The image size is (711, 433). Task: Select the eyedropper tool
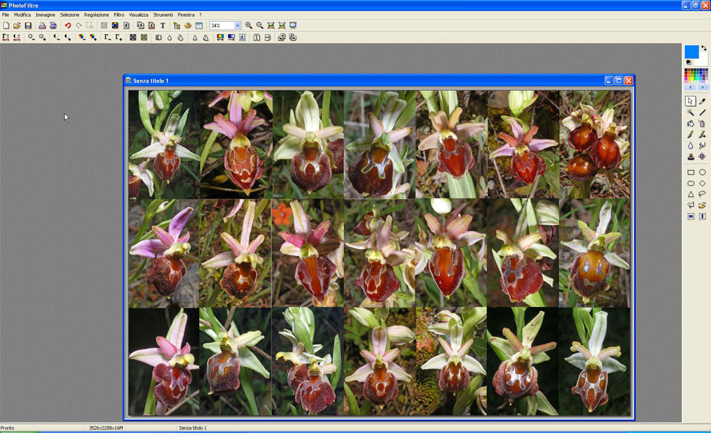coord(702,101)
